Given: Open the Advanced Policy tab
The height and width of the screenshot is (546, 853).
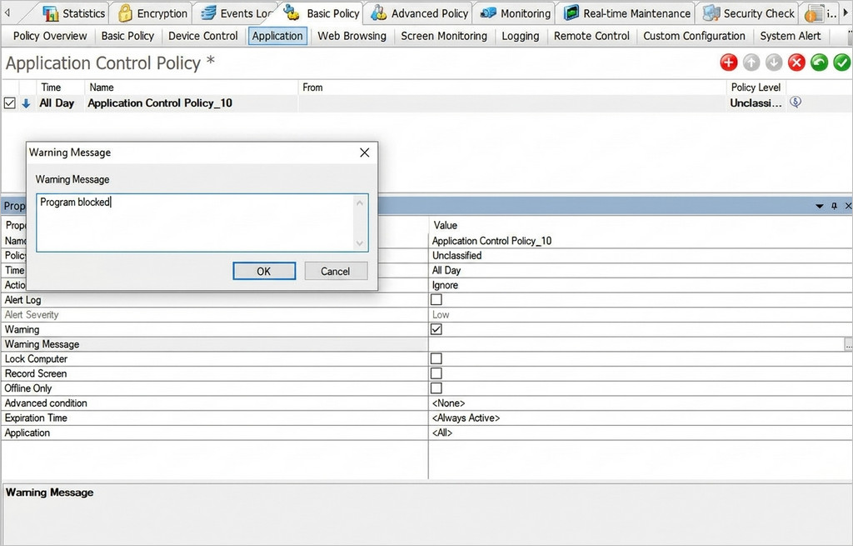Looking at the screenshot, I should 420,13.
